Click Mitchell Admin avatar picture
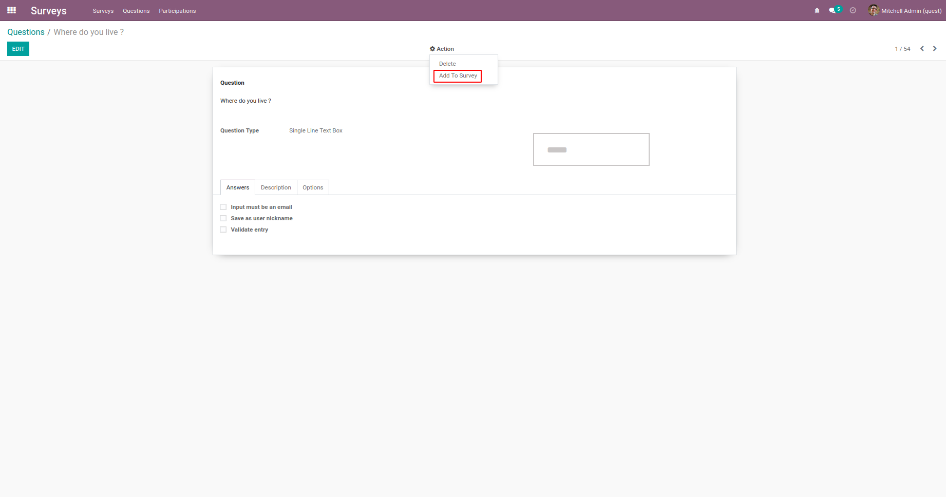The height and width of the screenshot is (497, 946). pyautogui.click(x=874, y=10)
